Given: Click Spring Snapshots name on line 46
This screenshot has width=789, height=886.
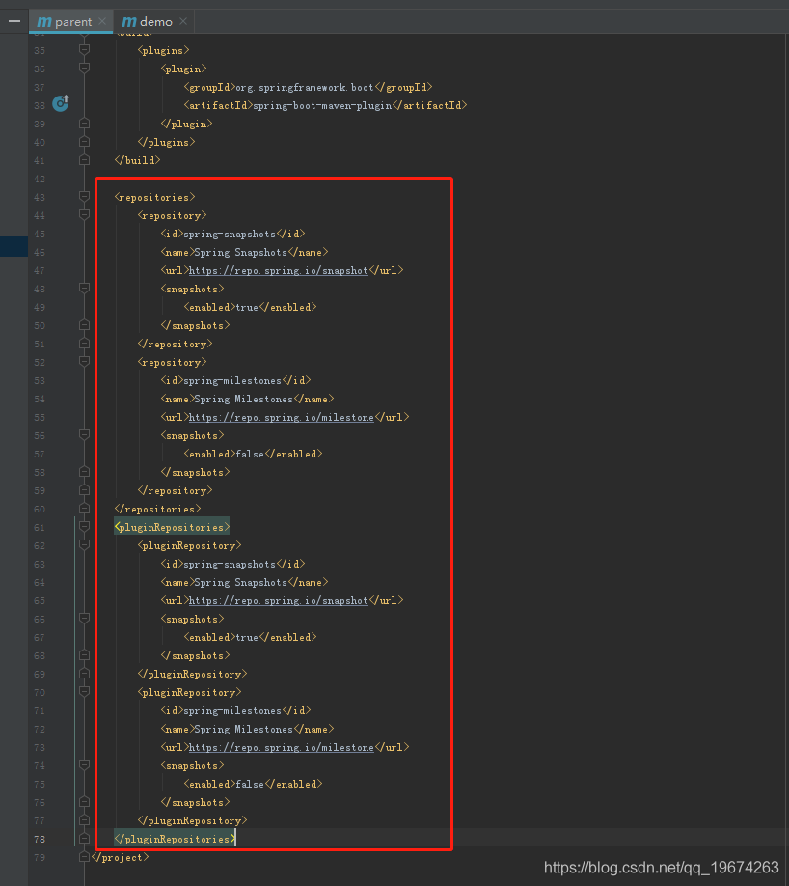Looking at the screenshot, I should click(240, 253).
